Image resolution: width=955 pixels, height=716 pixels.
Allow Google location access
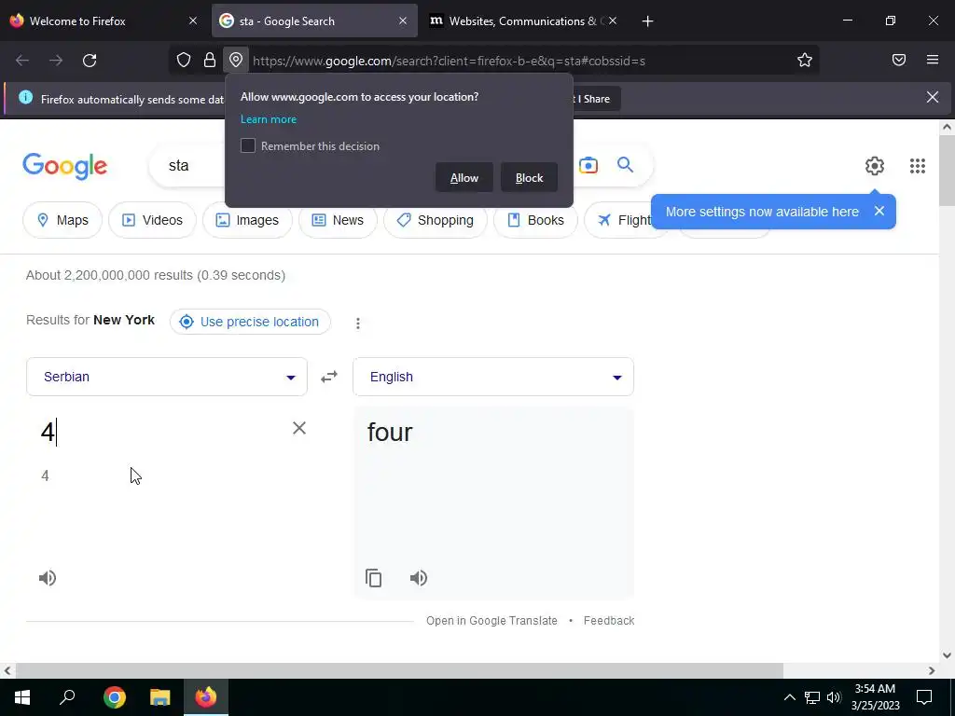pos(464,177)
